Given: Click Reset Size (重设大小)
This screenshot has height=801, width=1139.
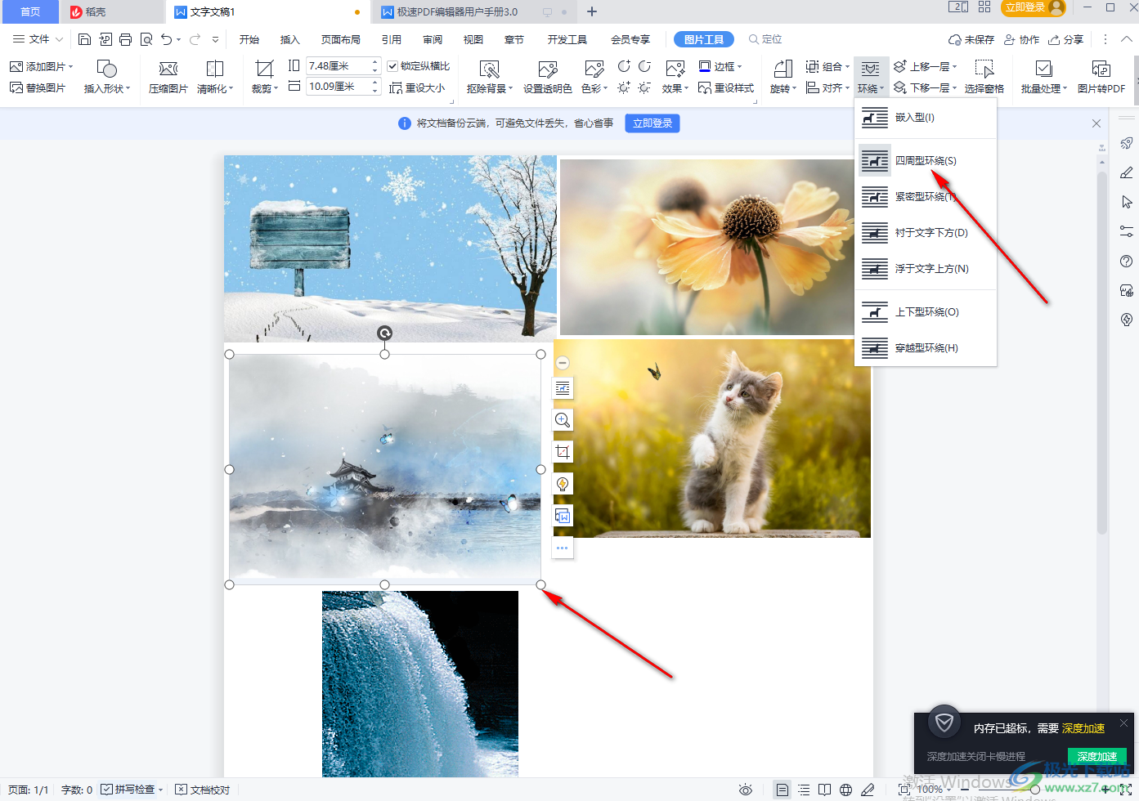Looking at the screenshot, I should click(x=417, y=87).
